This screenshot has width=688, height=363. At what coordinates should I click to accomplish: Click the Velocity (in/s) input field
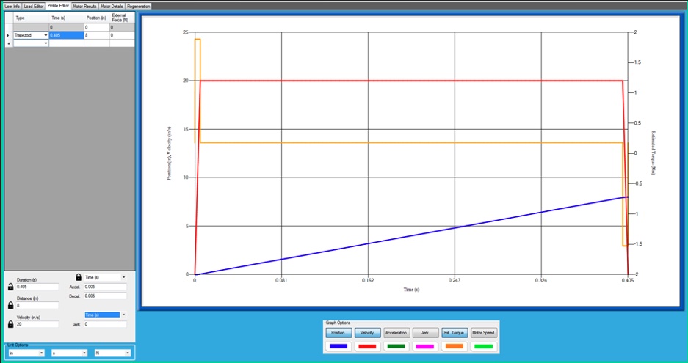(x=37, y=324)
